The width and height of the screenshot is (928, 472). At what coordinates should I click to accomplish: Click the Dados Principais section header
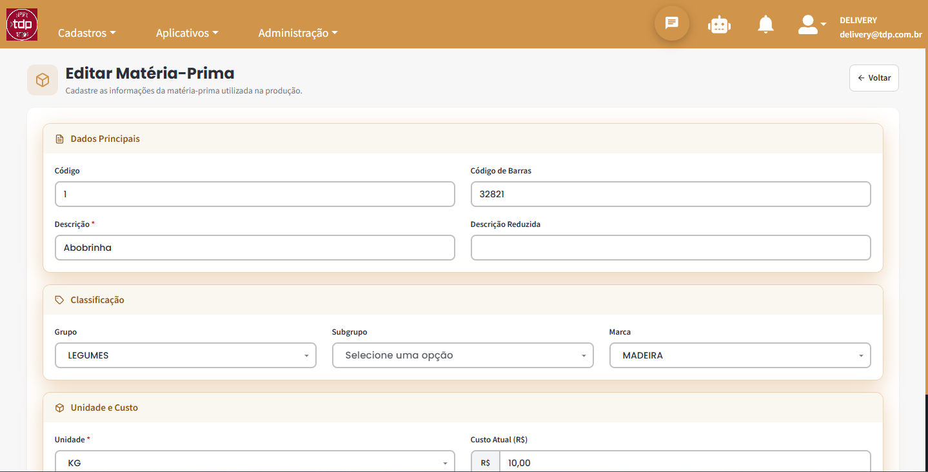[463, 139]
